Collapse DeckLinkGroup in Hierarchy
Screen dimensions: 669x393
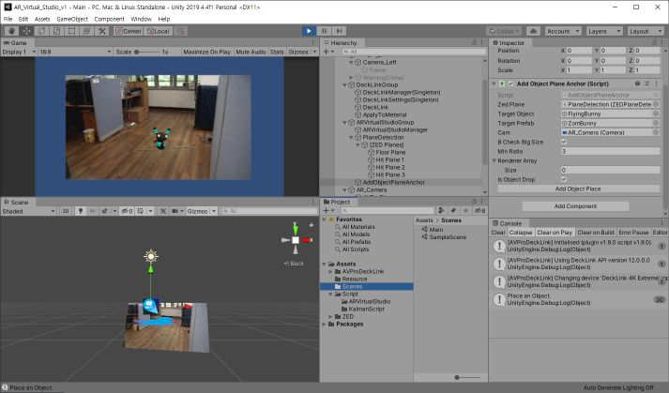(x=344, y=85)
